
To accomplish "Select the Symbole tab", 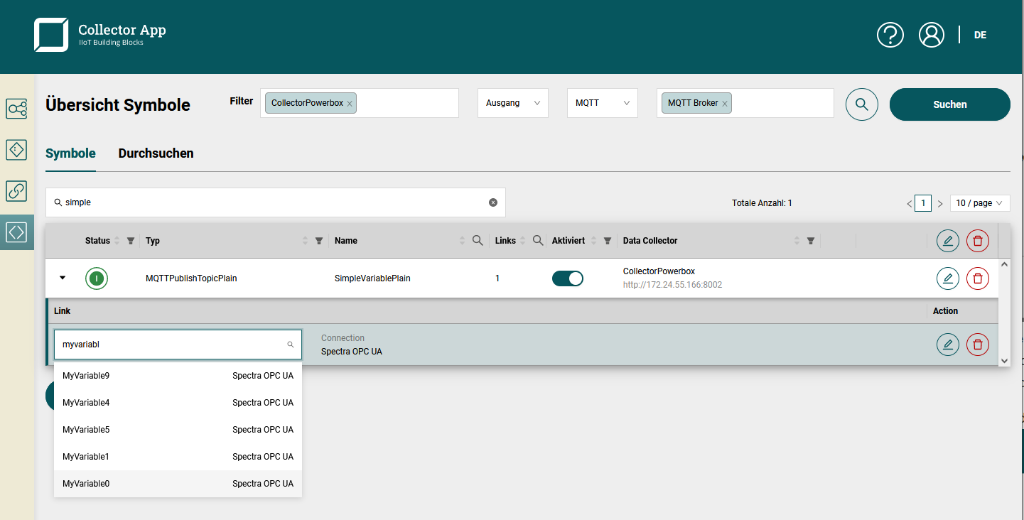I will click(70, 153).
